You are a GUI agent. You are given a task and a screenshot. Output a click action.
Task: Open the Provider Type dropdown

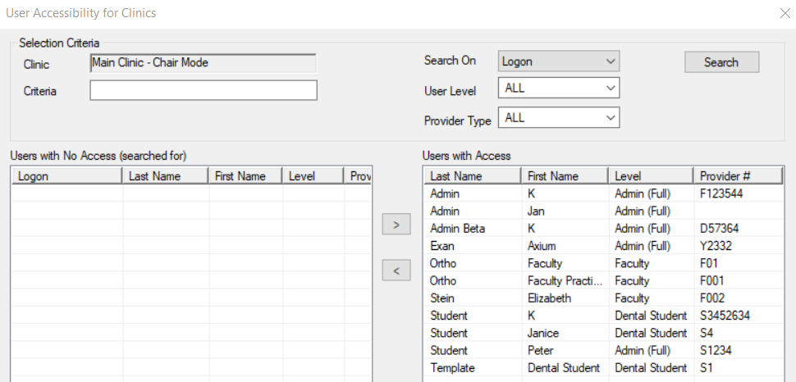[x=559, y=118]
